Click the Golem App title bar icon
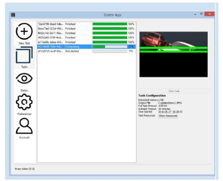 pos(13,15)
